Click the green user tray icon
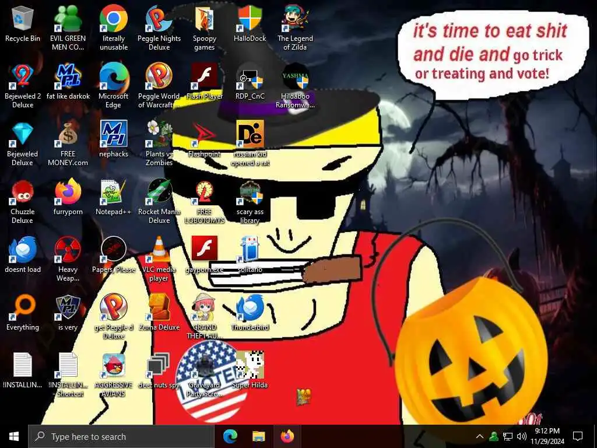597x448 pixels. pos(494,436)
